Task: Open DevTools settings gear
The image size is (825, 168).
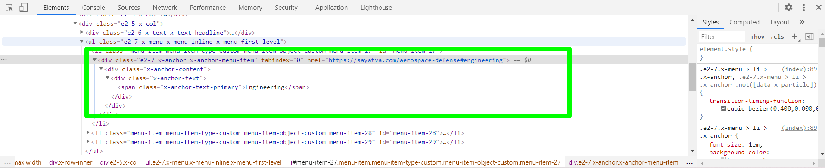Action: pos(788,7)
